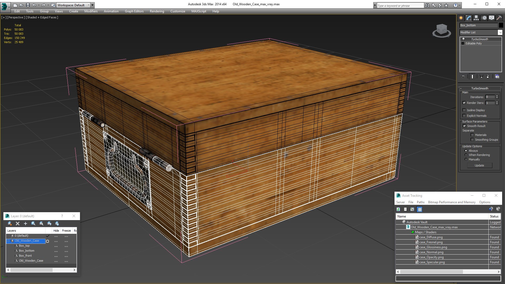Collapse the TurboSmooth rollout

point(479,88)
